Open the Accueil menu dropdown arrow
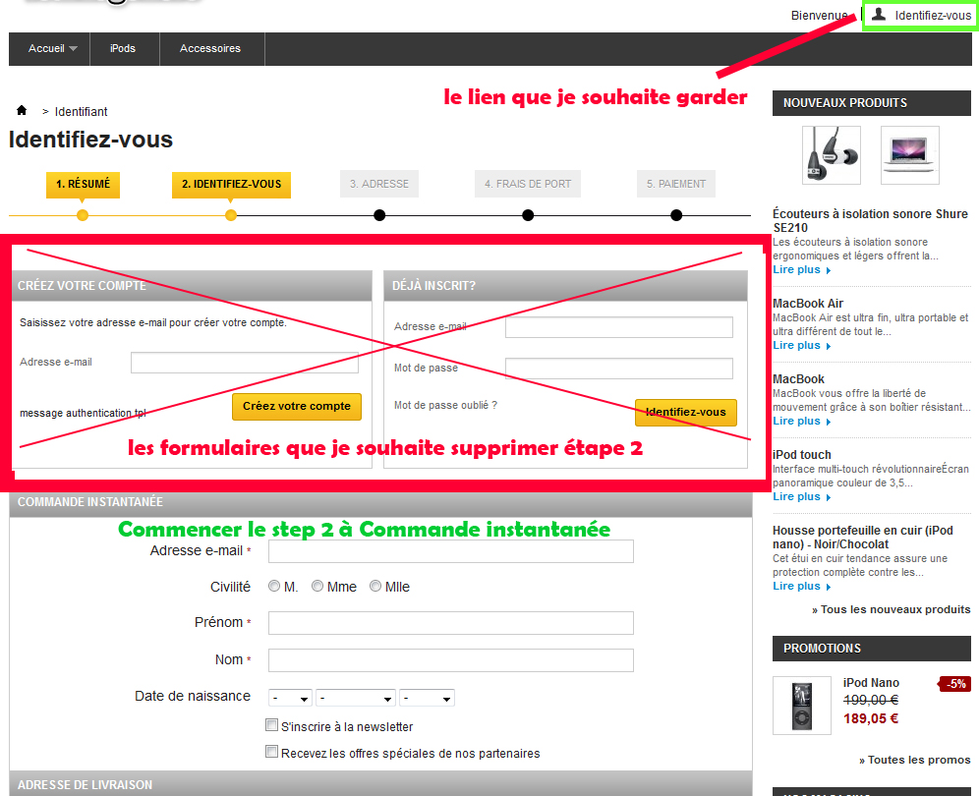 (x=73, y=49)
